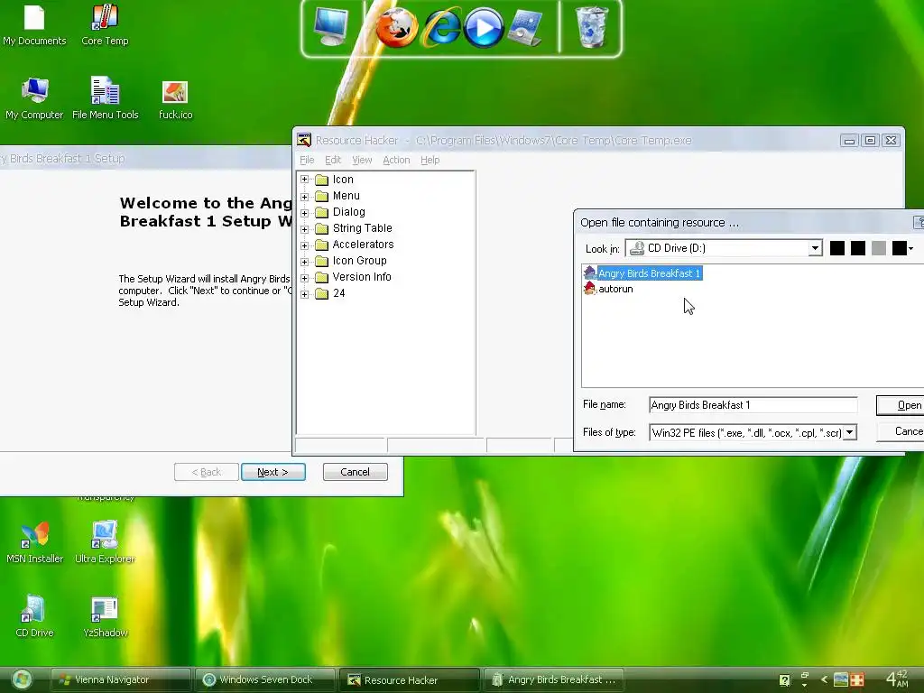Open the My Computer desktop icon
924x693 pixels.
point(34,98)
